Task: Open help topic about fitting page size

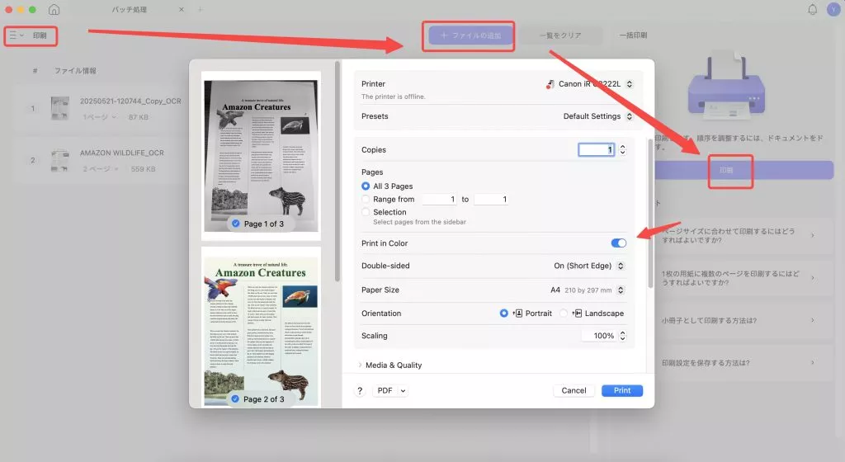Action: pos(739,236)
